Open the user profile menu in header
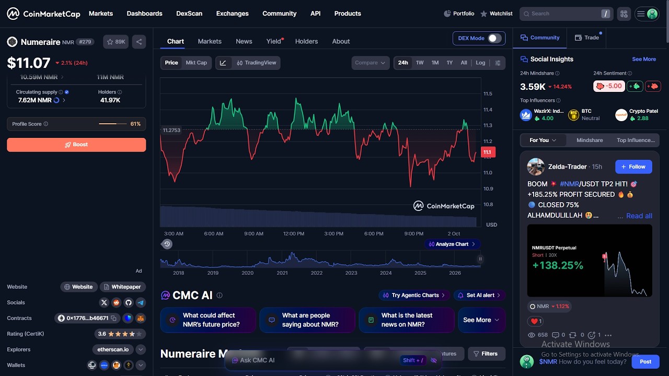 (647, 14)
